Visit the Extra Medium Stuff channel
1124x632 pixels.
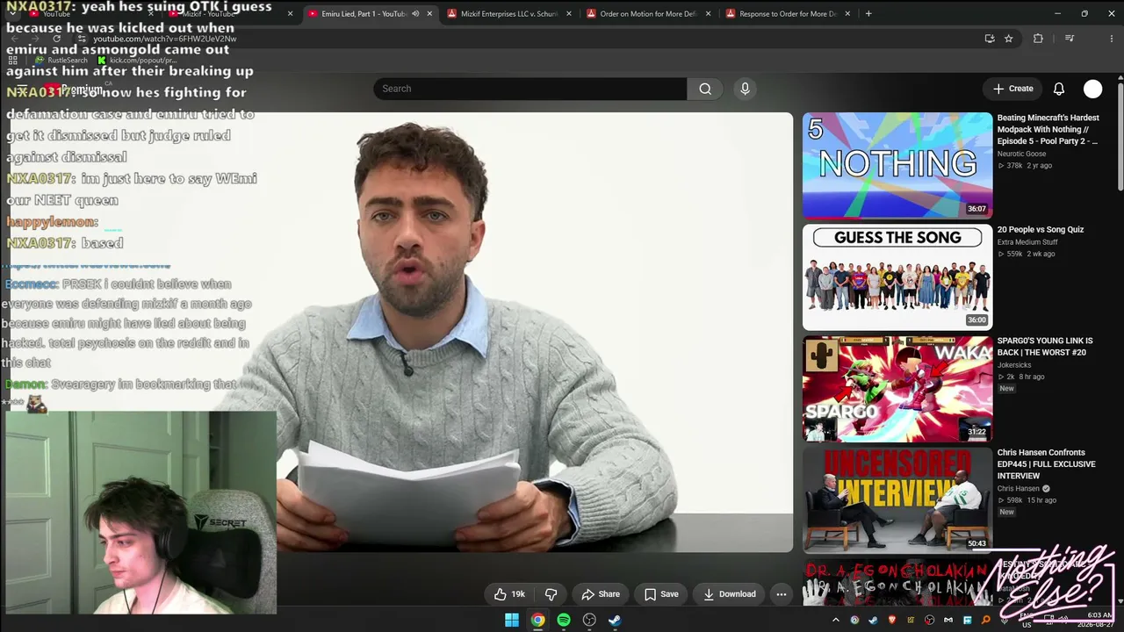tap(1027, 242)
